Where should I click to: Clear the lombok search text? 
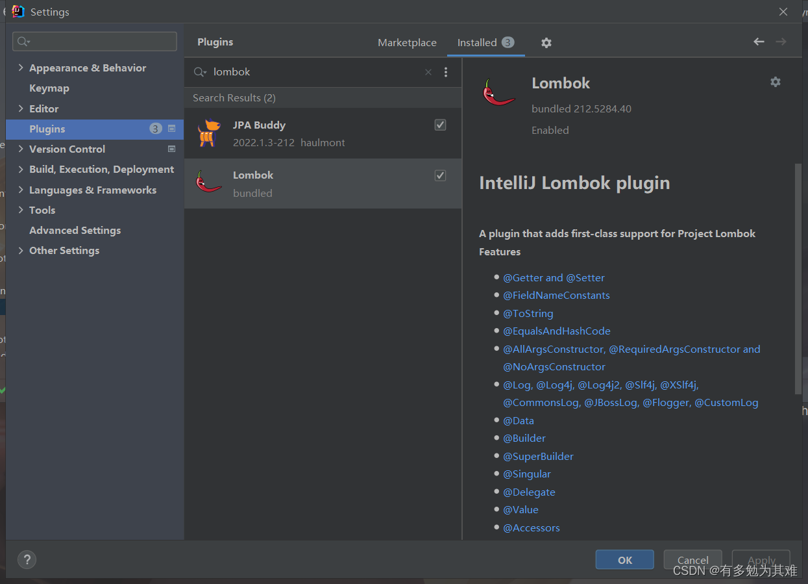click(428, 72)
